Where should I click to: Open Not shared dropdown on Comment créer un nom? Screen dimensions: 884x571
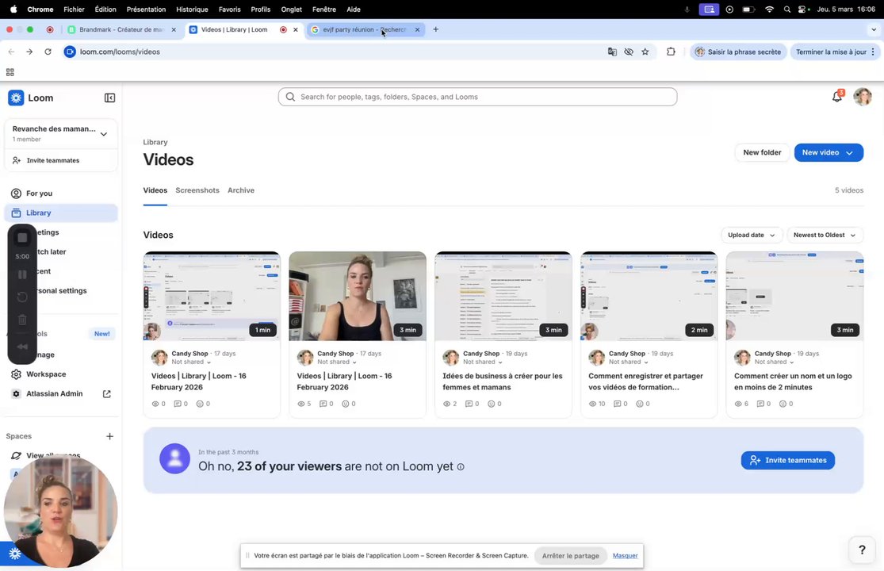[774, 362]
